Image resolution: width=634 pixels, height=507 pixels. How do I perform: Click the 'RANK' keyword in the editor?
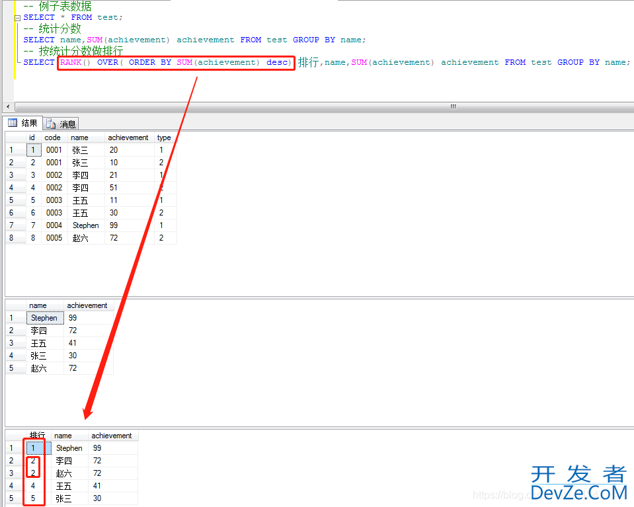(71, 62)
